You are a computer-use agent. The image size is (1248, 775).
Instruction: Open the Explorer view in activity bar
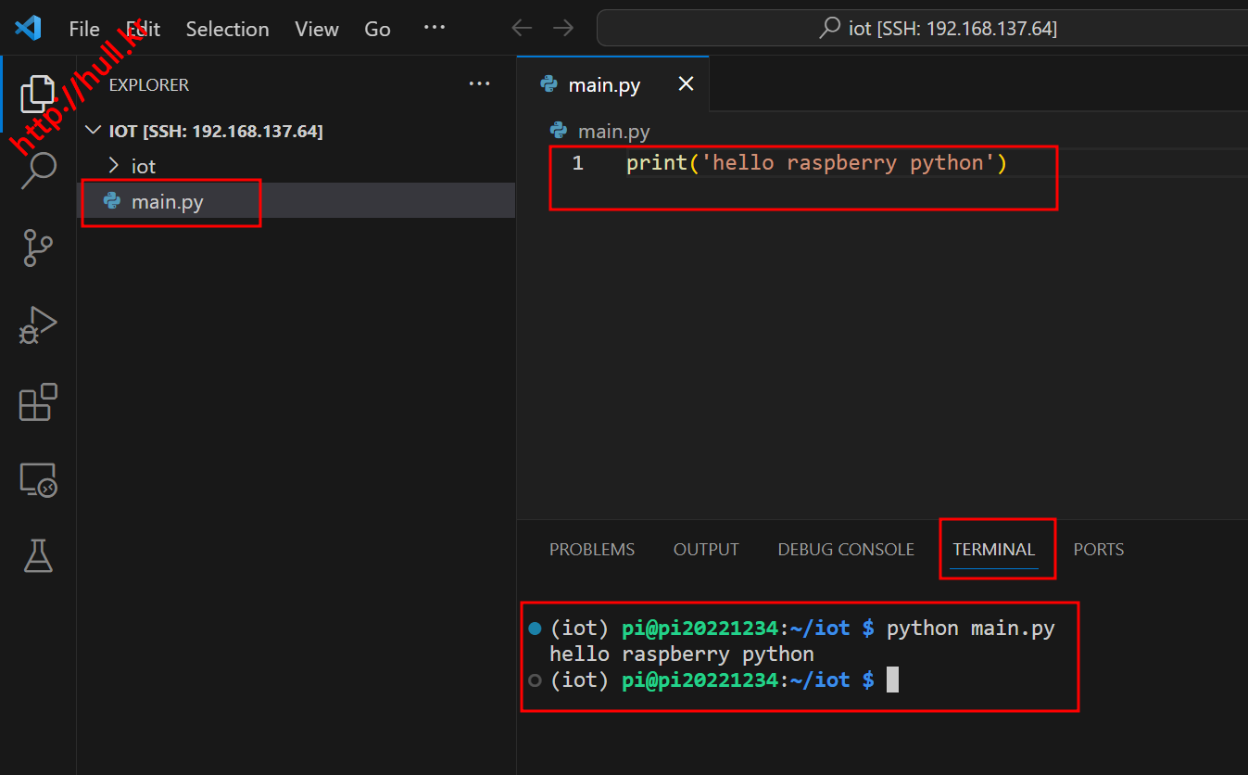(38, 94)
